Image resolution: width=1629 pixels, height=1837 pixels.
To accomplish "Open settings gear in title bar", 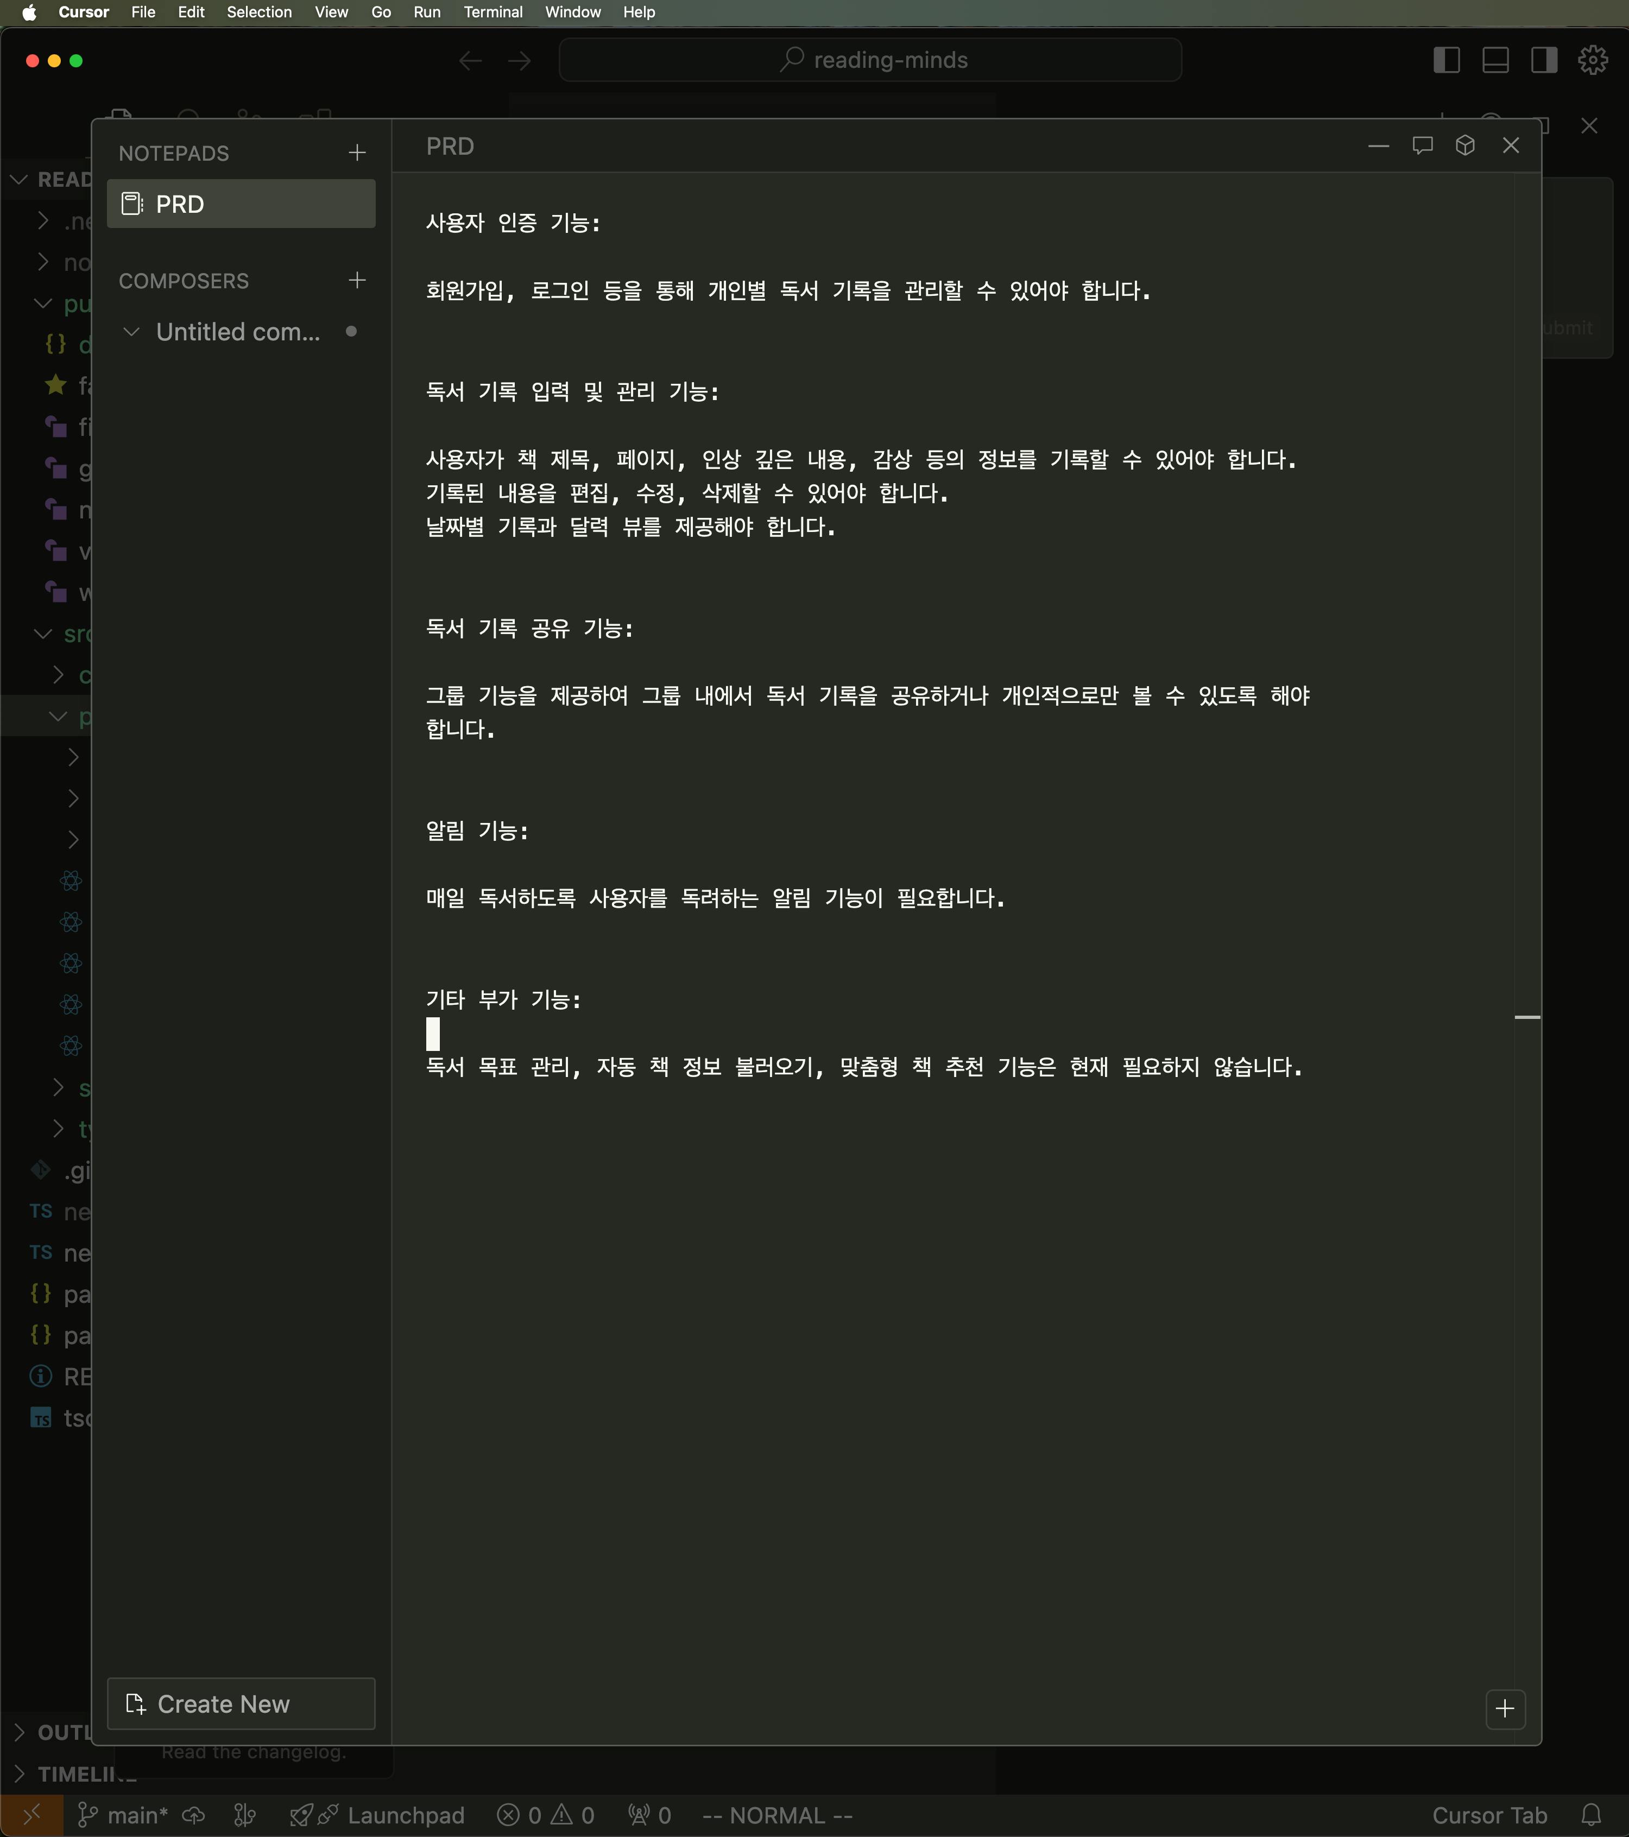I will pyautogui.click(x=1592, y=60).
